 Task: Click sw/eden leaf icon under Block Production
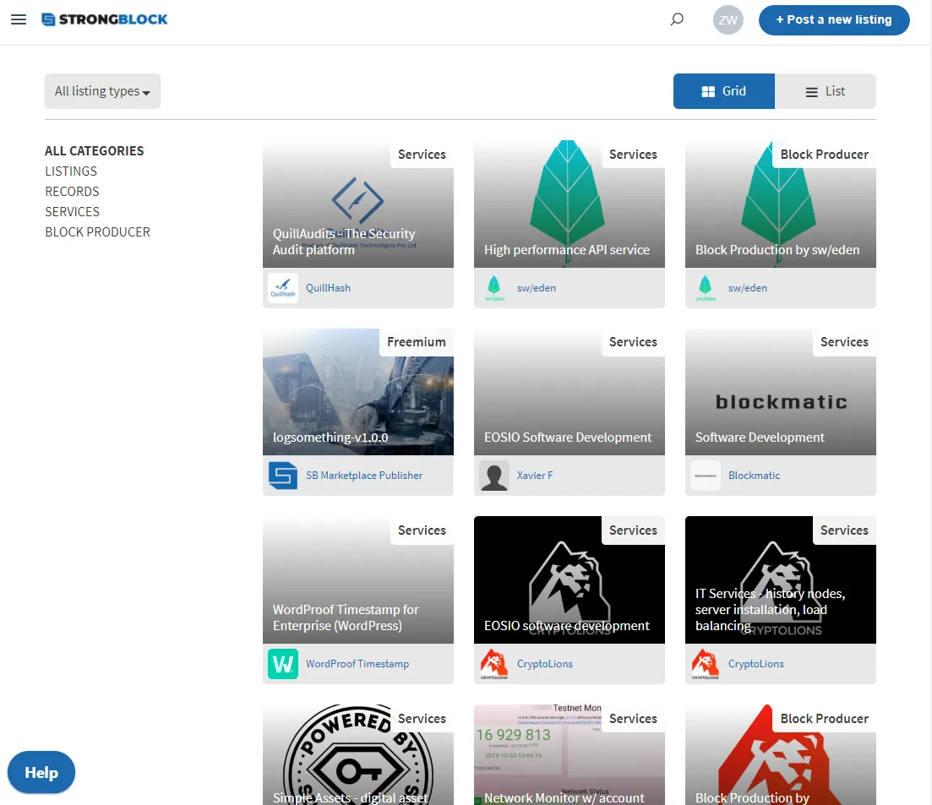705,287
